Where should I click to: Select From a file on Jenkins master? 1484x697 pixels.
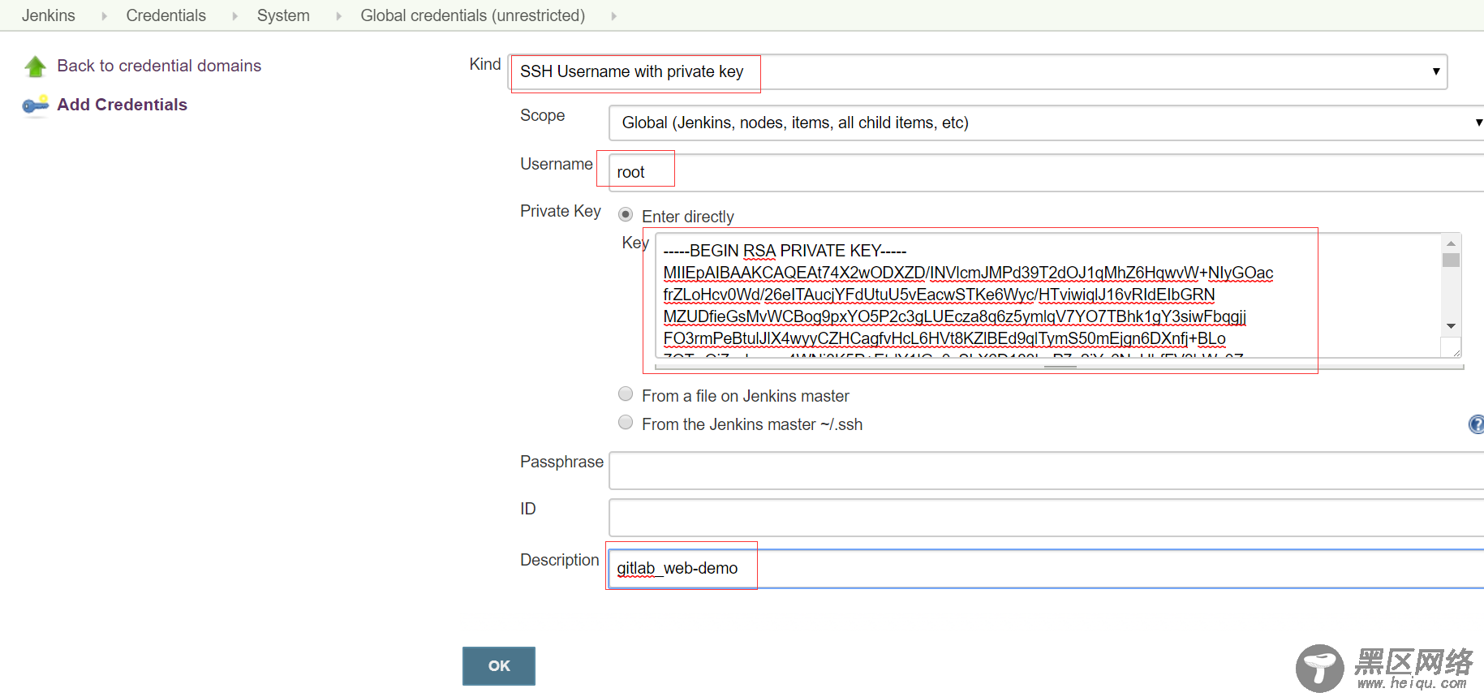point(626,394)
